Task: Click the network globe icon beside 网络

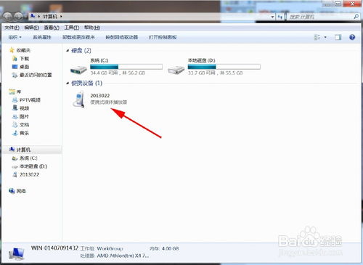Action: (x=12, y=191)
